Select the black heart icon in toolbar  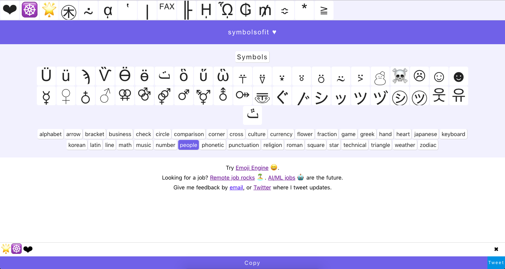(x=9, y=10)
